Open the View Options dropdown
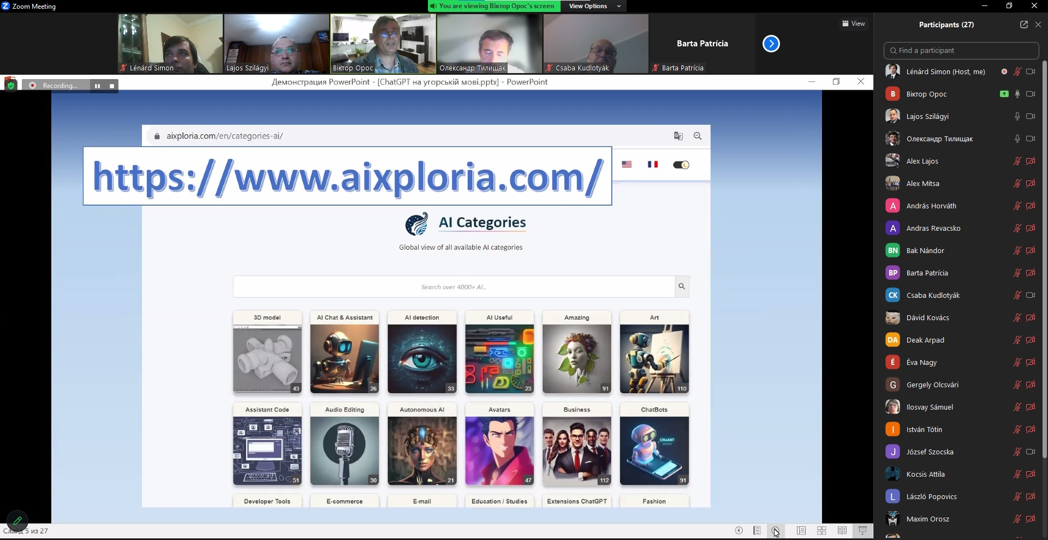1048x540 pixels. pyautogui.click(x=588, y=6)
